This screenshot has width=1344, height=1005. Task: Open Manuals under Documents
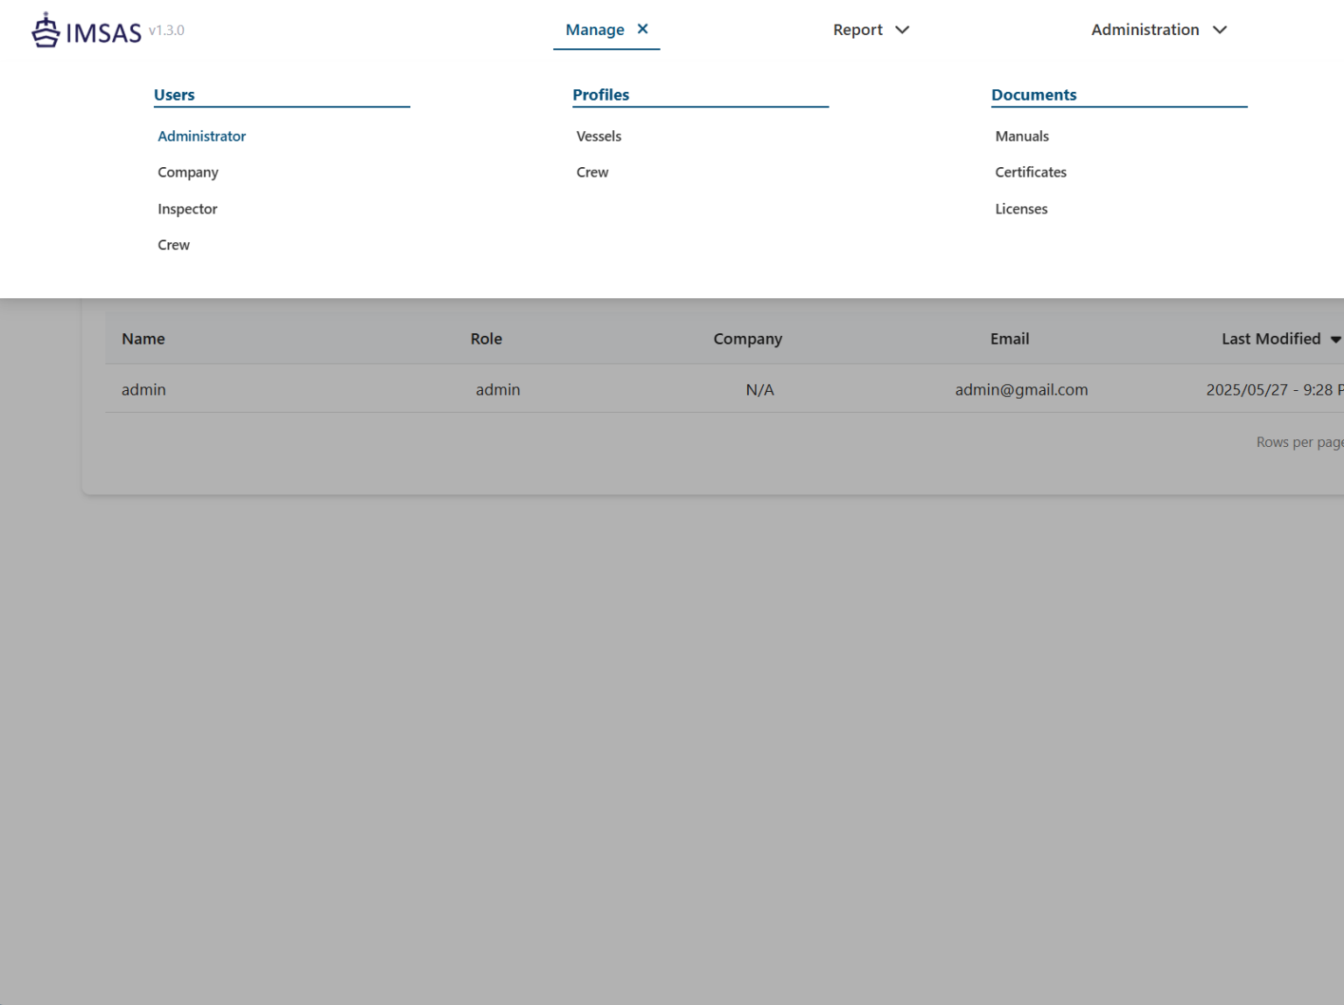coord(1021,136)
